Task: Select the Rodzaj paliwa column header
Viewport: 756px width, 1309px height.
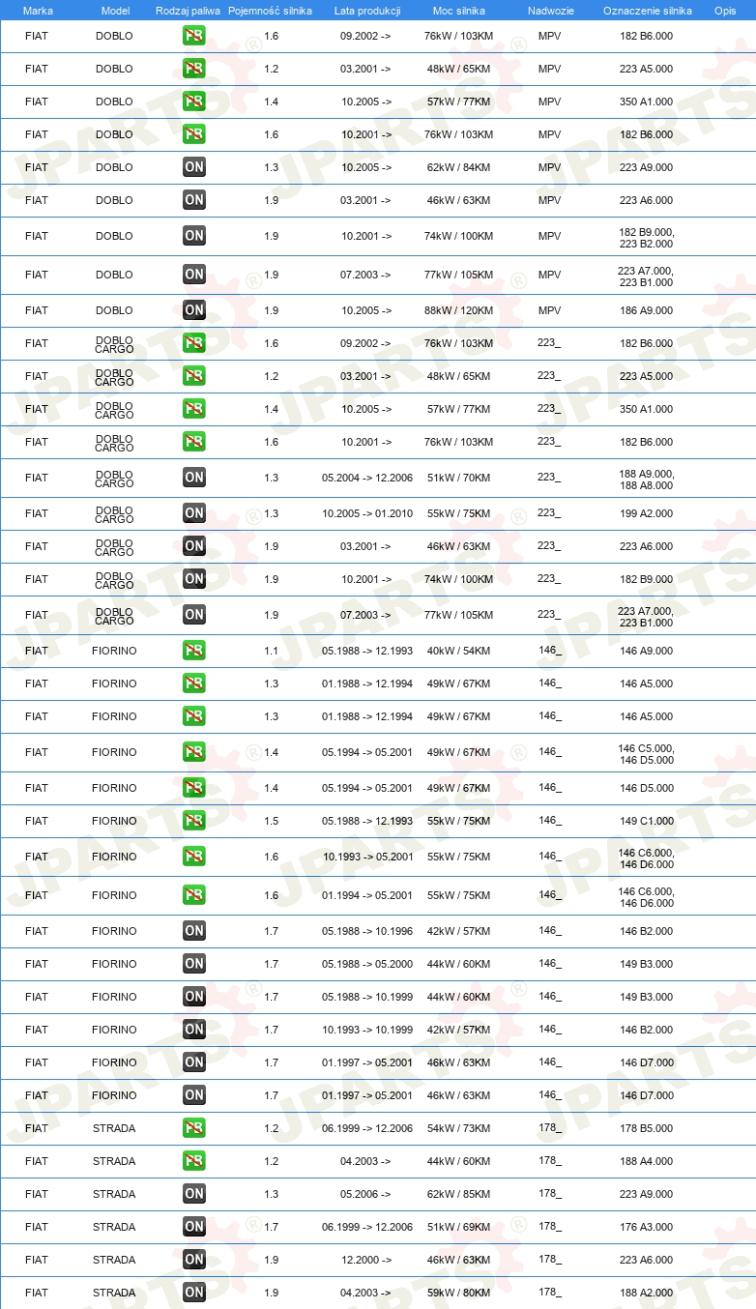Action: click(189, 11)
